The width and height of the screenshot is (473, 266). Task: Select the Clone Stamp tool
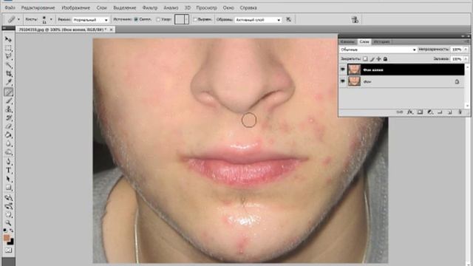point(8,109)
